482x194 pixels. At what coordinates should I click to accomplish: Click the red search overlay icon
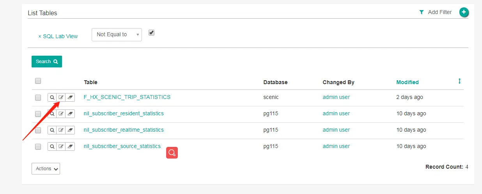(172, 153)
